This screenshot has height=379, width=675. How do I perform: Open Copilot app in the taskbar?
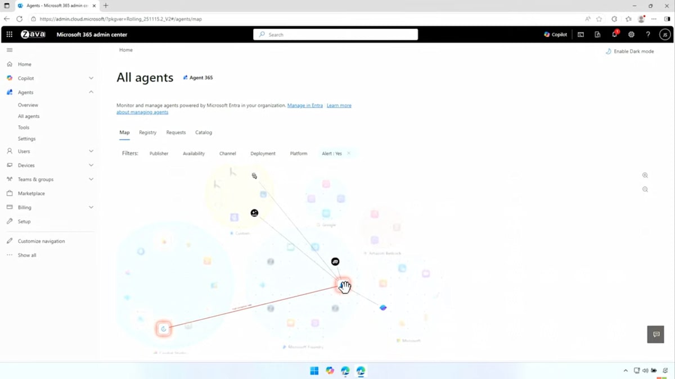point(330,371)
